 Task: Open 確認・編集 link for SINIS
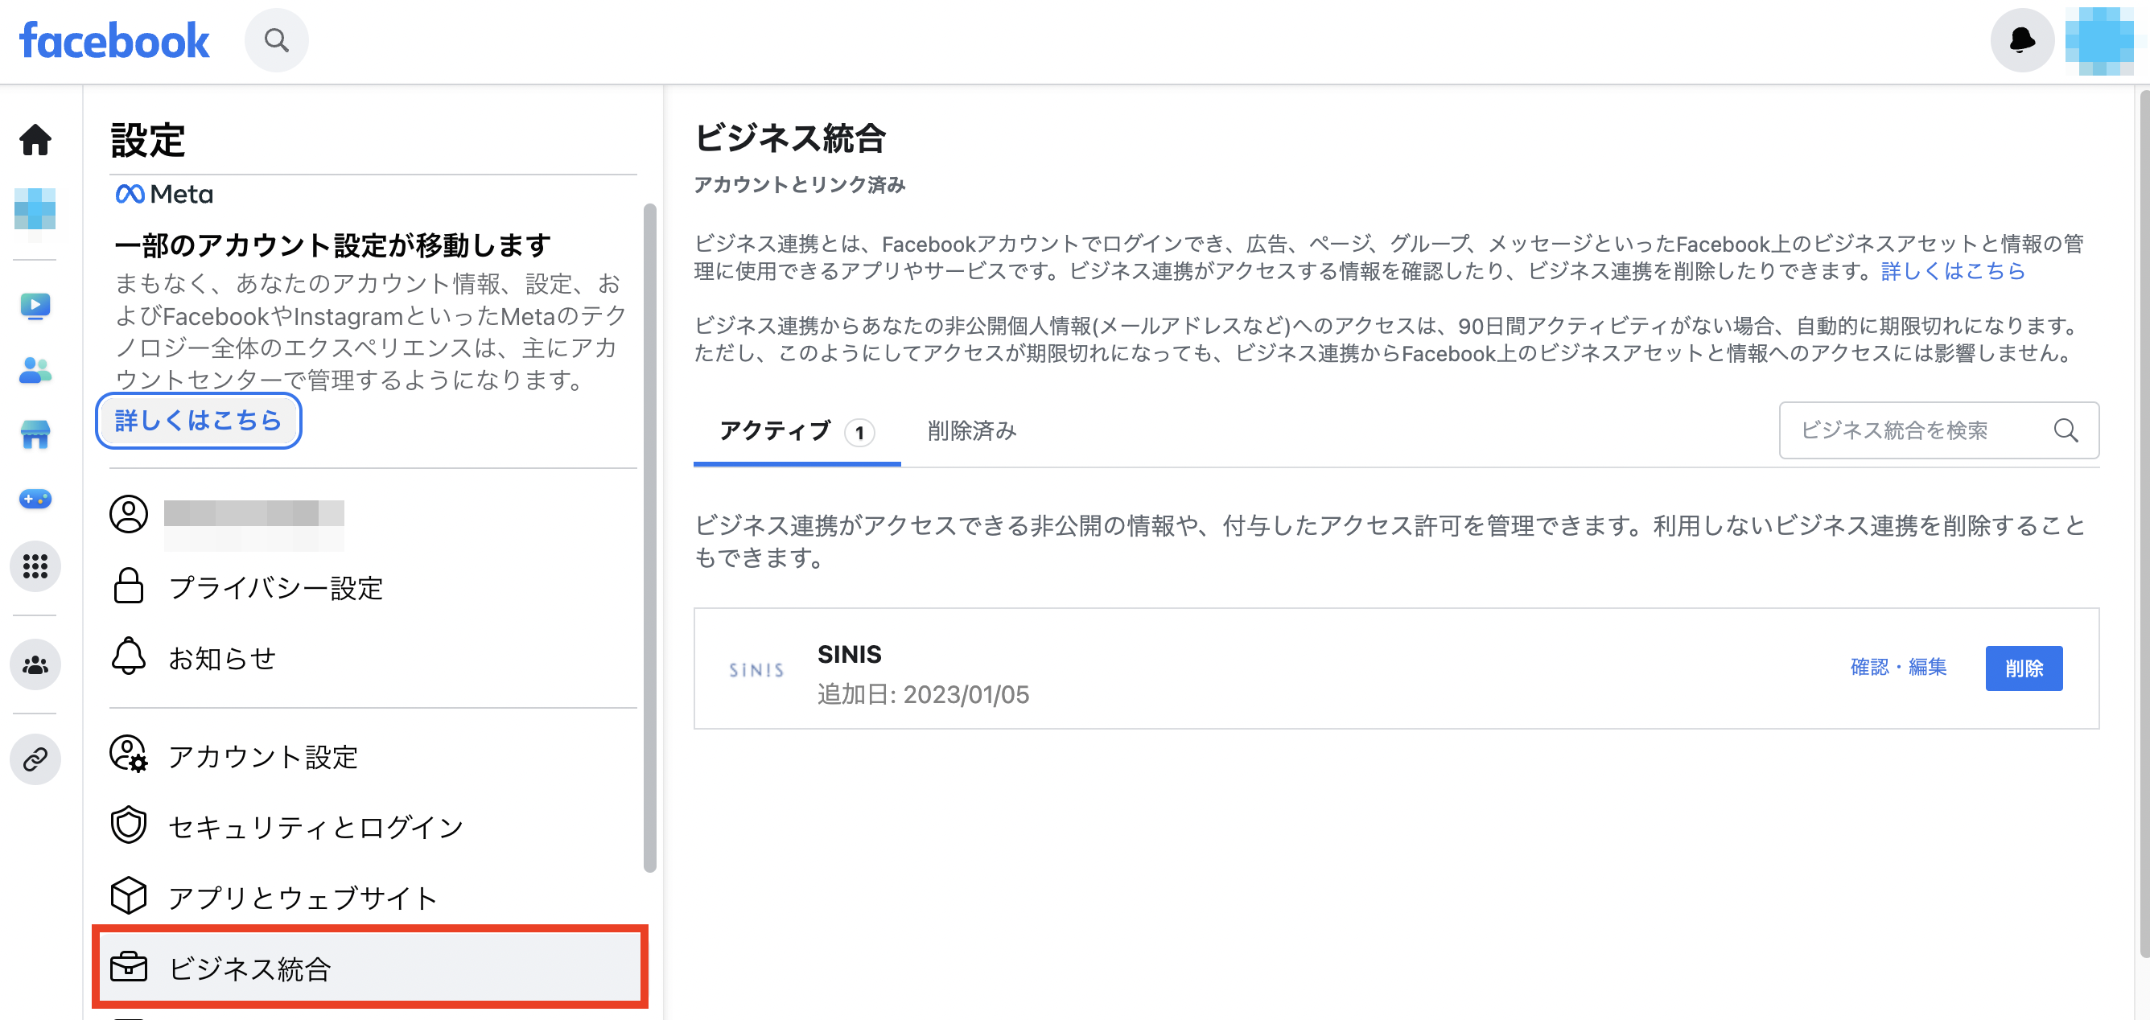[x=1898, y=667]
